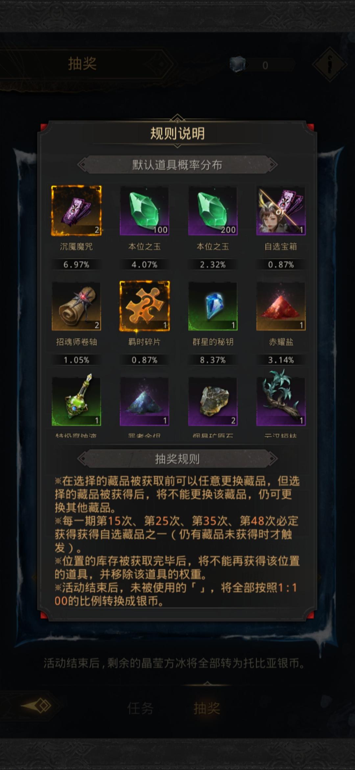
Task: Click the 抽奖规则 section header
Action: tap(177, 459)
